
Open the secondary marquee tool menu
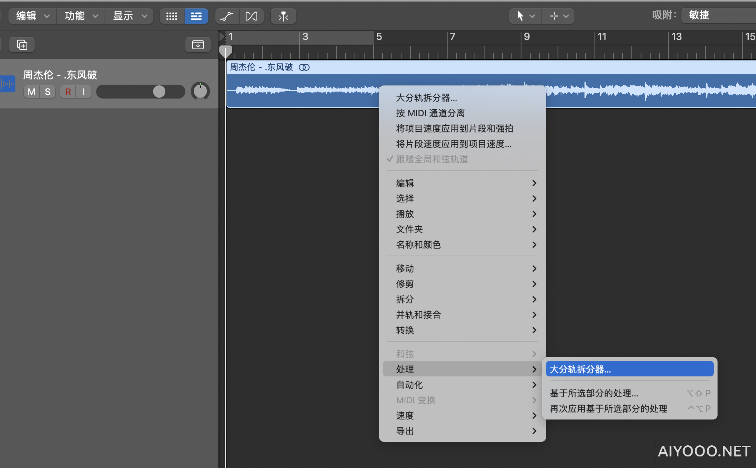pyautogui.click(x=558, y=16)
